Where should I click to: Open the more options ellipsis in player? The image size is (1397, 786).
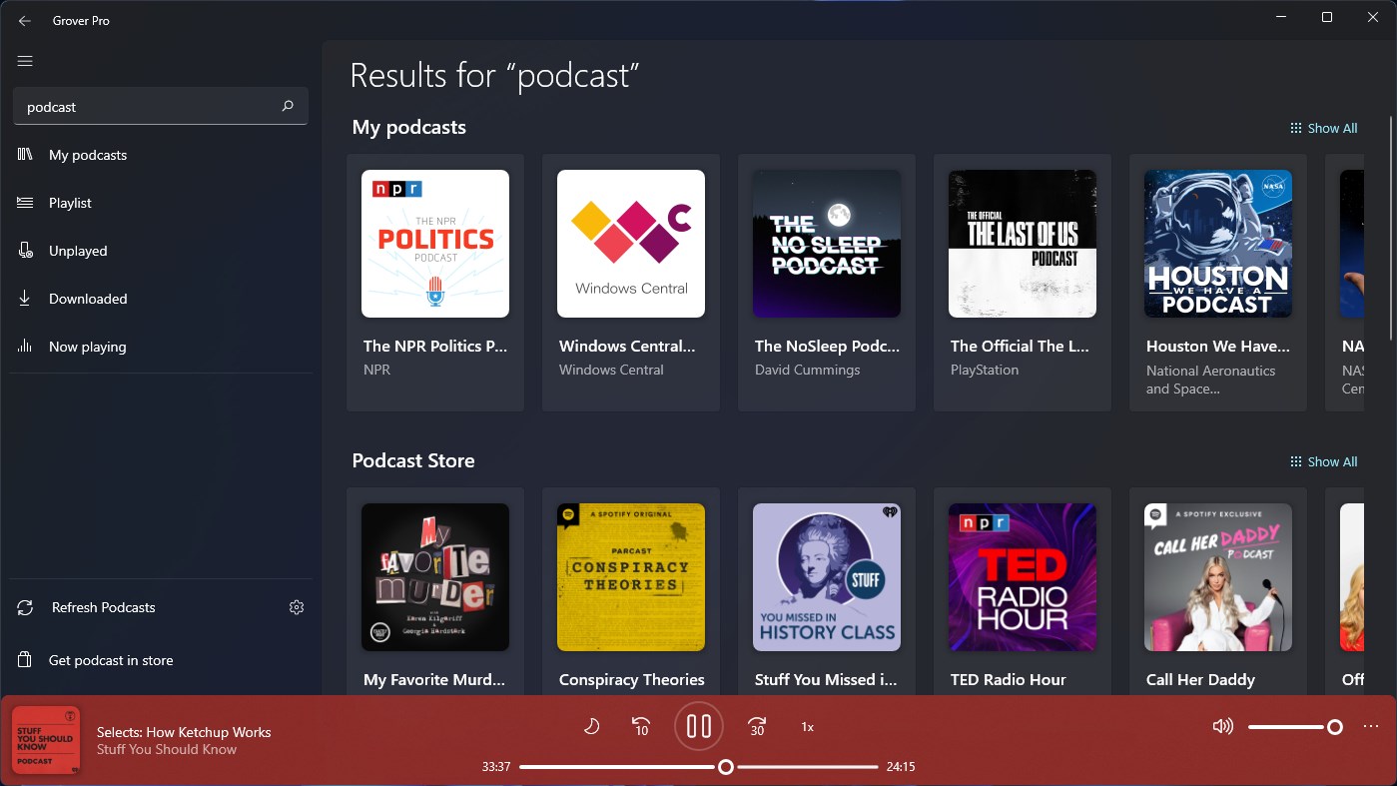pyautogui.click(x=1370, y=726)
